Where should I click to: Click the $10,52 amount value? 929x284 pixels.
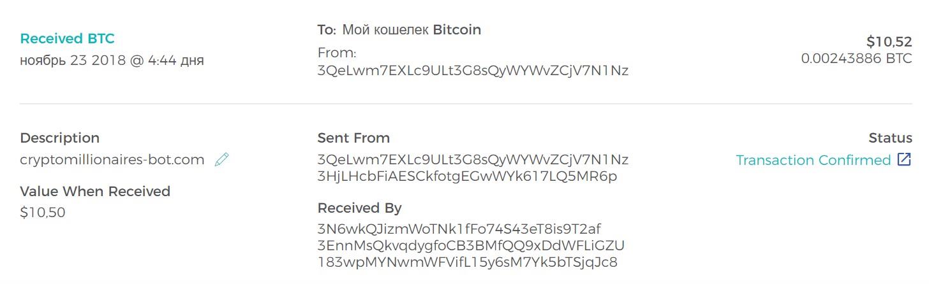889,42
